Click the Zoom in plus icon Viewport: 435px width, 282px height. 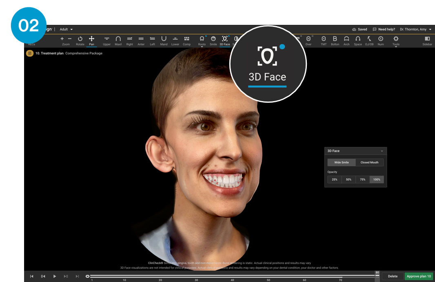62,39
